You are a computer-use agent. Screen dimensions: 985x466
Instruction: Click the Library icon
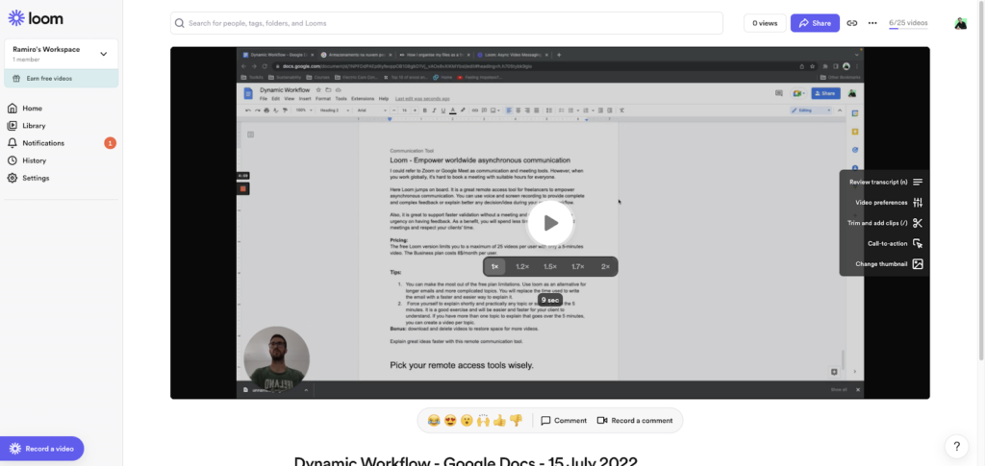click(12, 126)
